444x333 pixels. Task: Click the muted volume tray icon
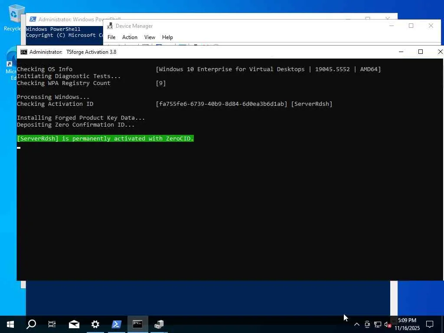pyautogui.click(x=388, y=324)
